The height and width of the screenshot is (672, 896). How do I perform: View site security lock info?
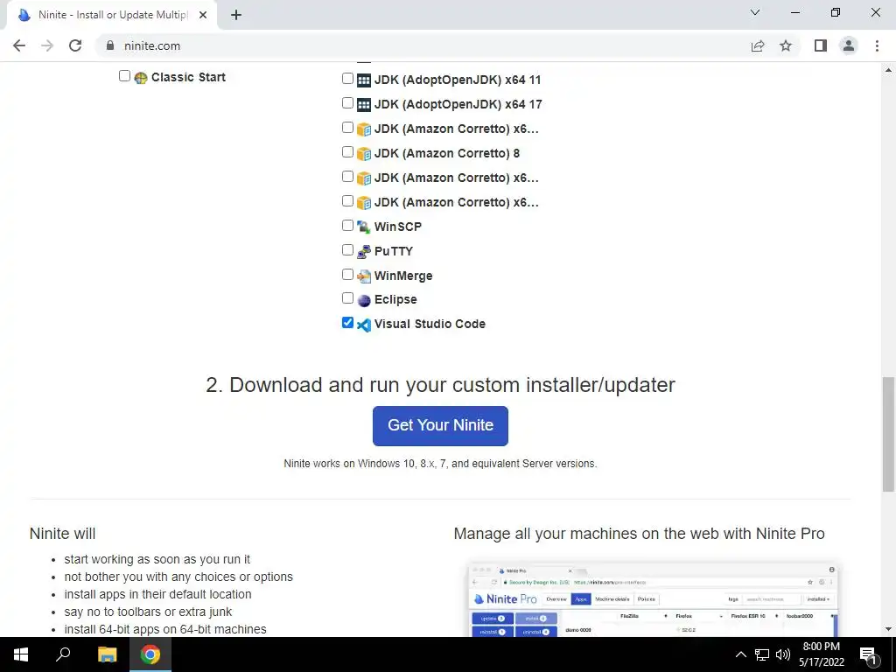click(110, 45)
